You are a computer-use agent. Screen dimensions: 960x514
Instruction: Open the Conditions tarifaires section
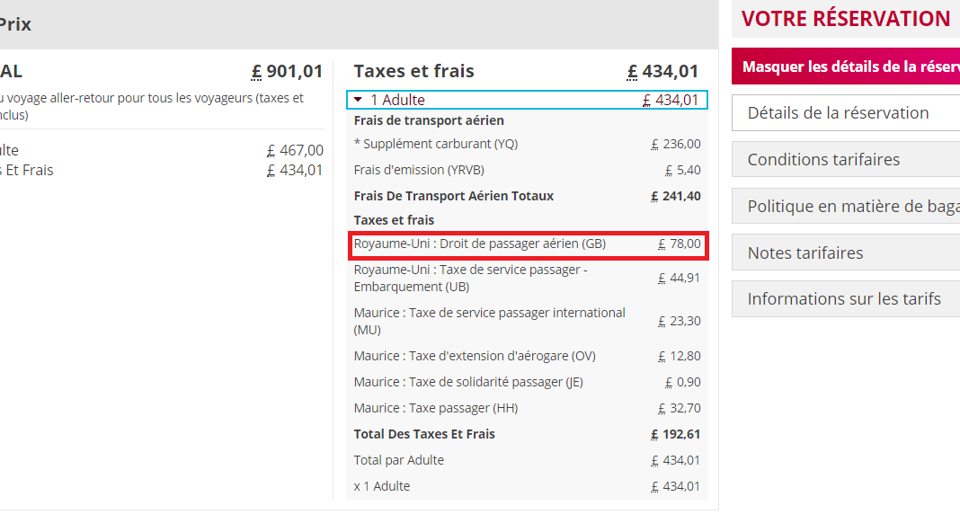point(823,160)
